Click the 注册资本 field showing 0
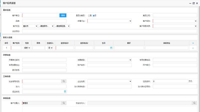 (170, 81)
